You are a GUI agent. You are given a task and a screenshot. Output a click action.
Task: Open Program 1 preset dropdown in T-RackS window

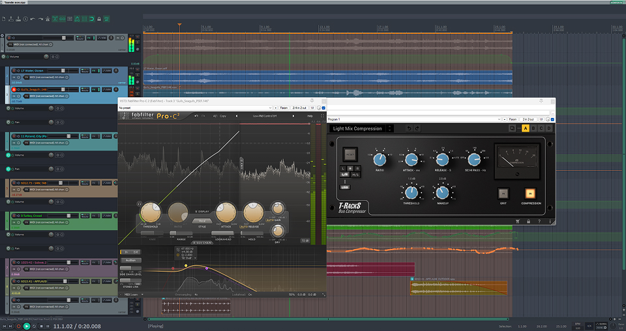point(414,119)
